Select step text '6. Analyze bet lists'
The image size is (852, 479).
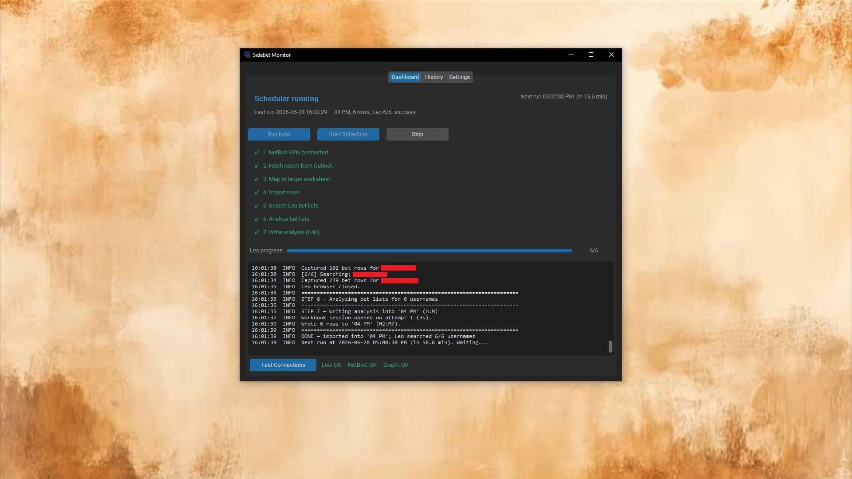[286, 219]
